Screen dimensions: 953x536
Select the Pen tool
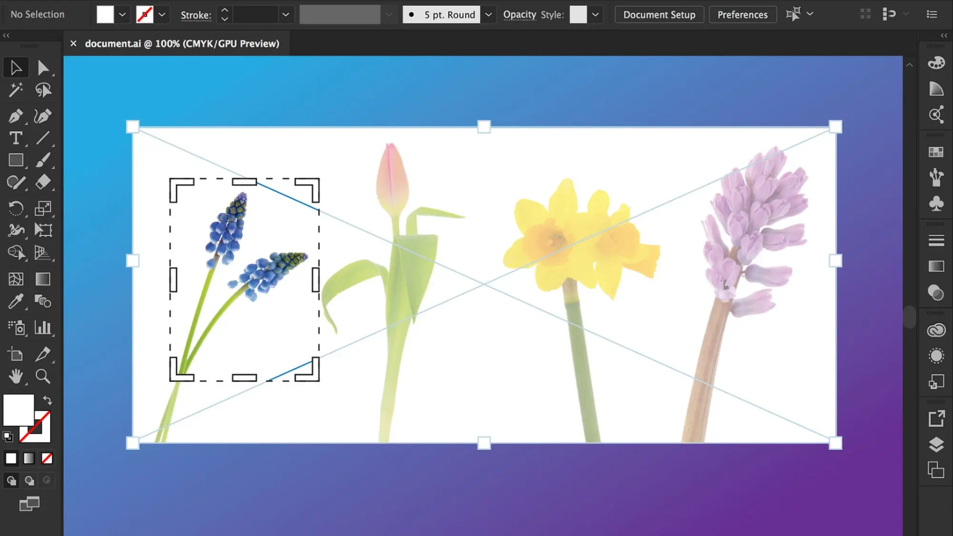(x=16, y=116)
